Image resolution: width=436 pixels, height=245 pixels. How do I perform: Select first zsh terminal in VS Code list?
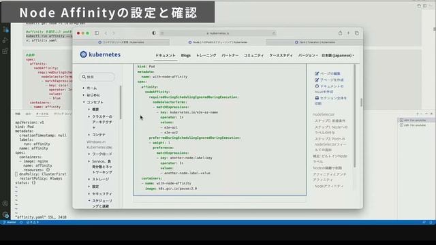[x=416, y=120]
